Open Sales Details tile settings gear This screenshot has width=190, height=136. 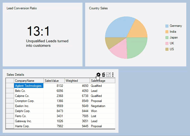coord(98,75)
